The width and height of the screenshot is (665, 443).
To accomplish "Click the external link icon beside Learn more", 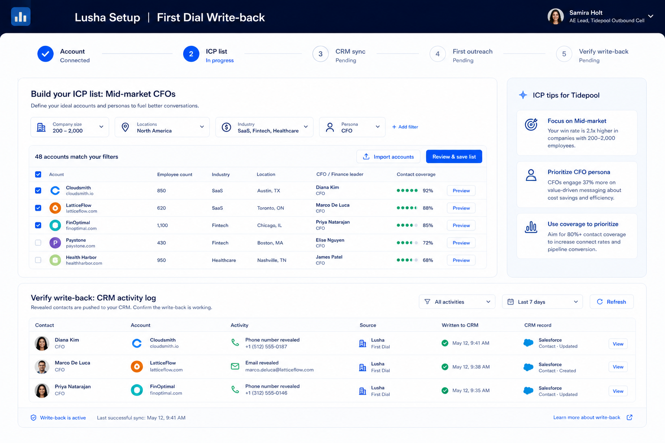I will [629, 417].
